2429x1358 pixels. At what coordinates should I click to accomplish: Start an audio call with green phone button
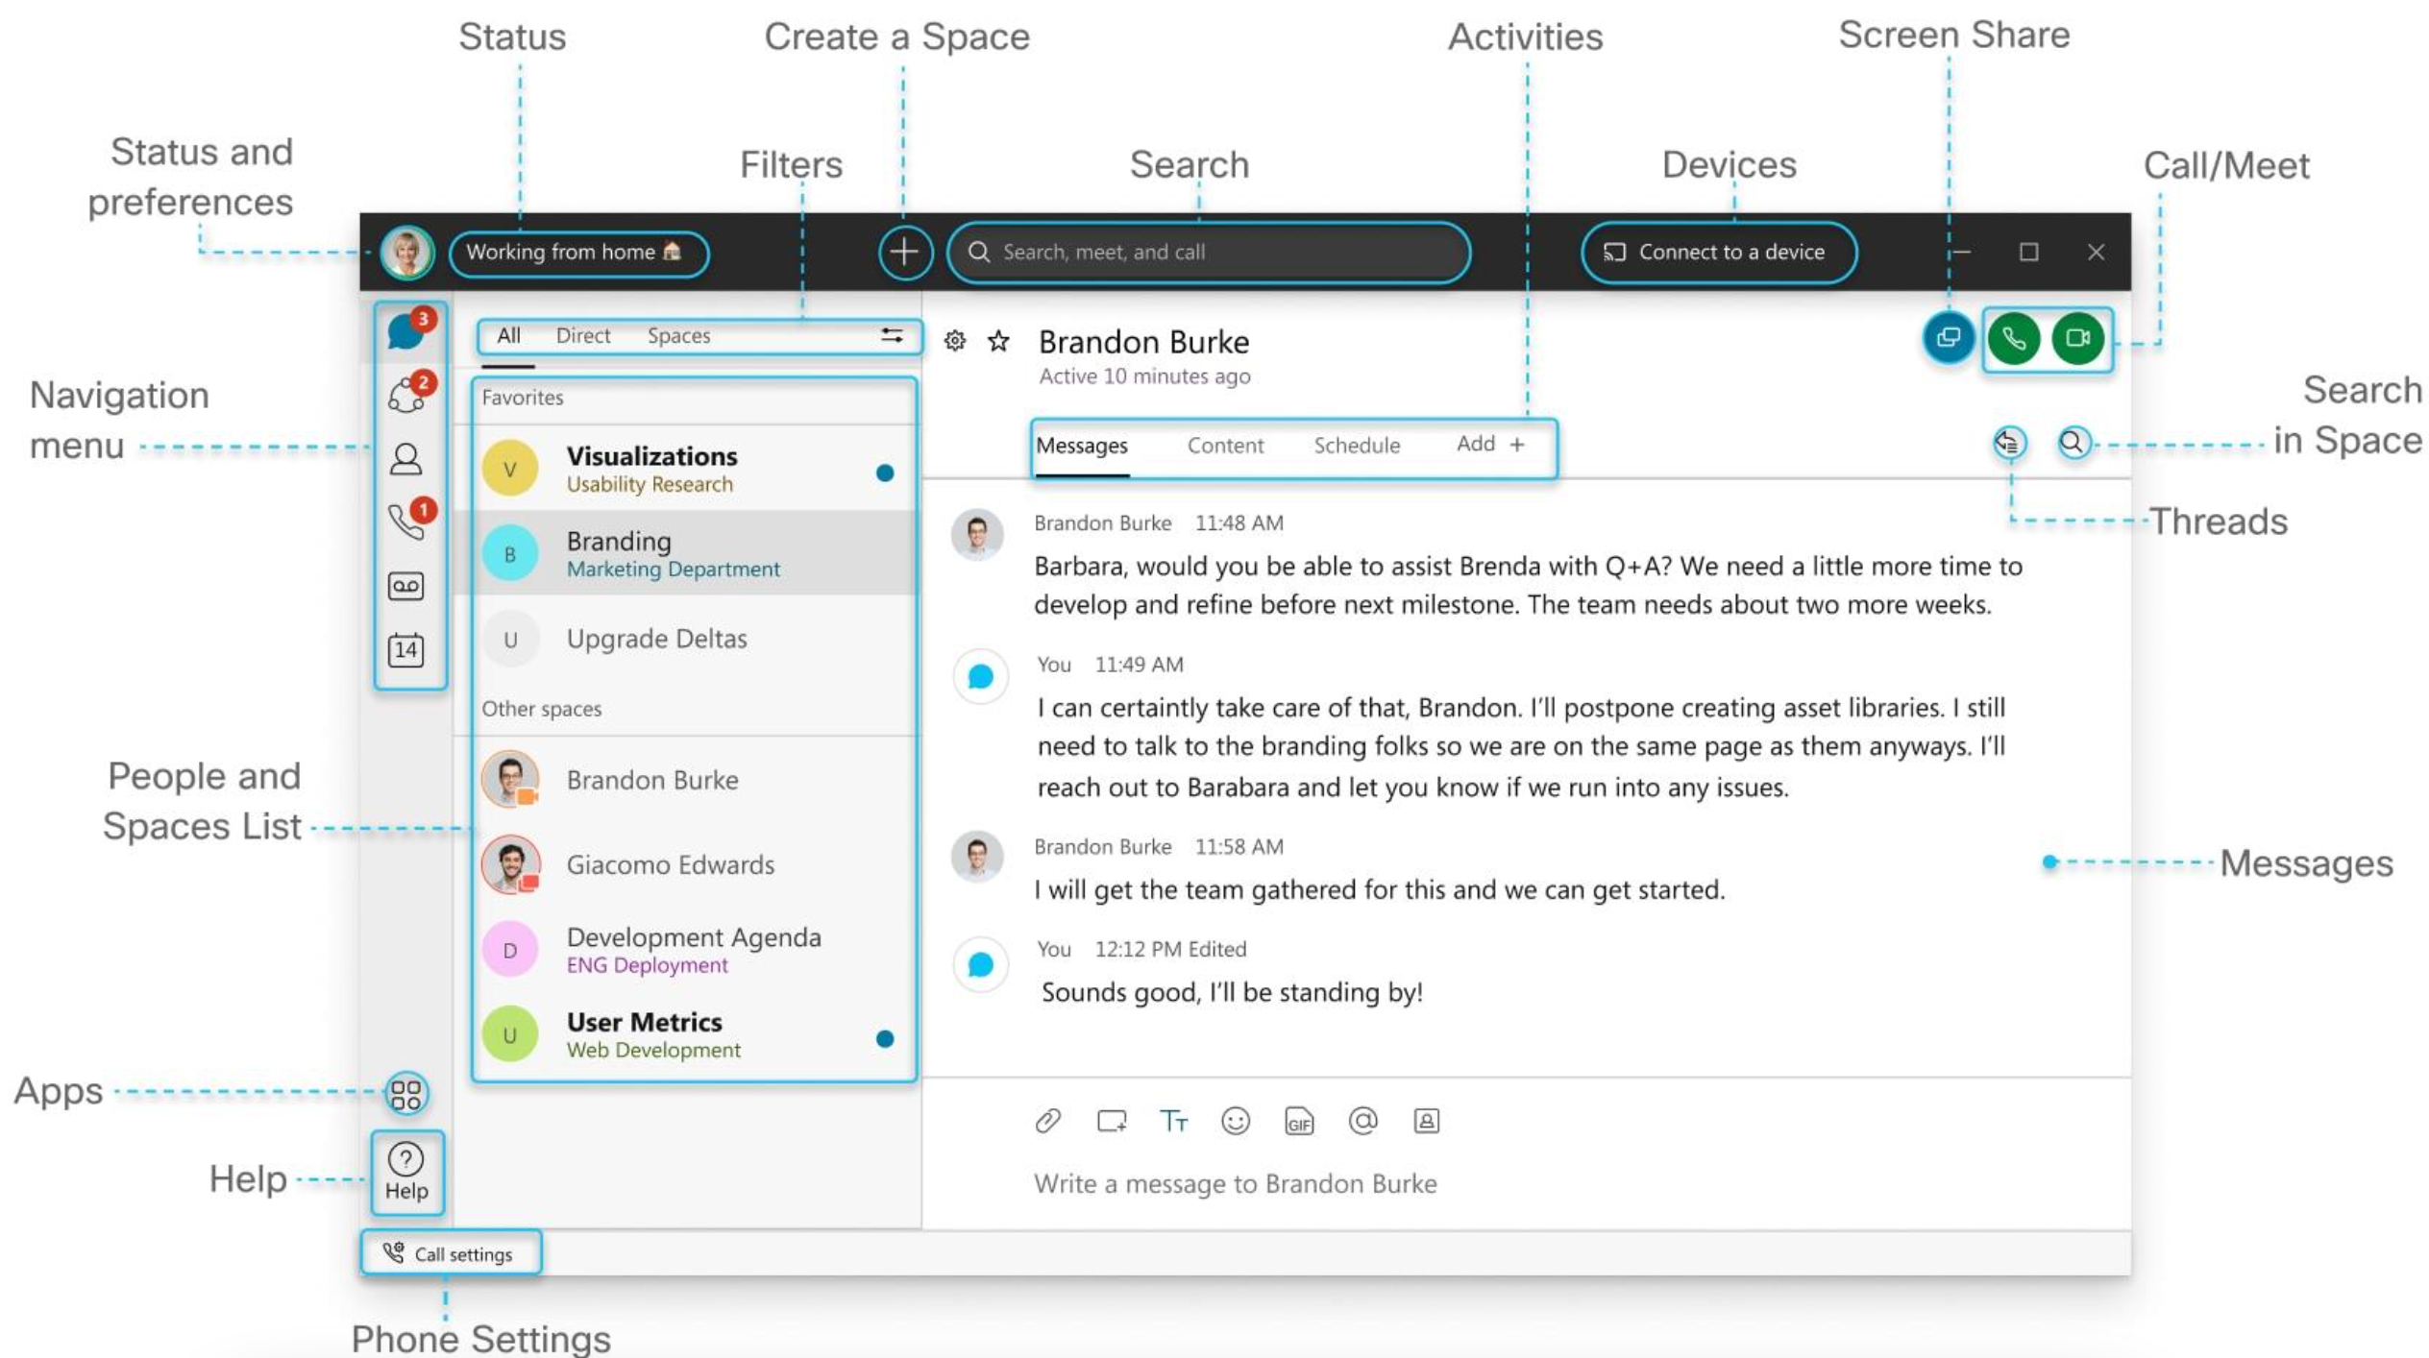(2013, 339)
